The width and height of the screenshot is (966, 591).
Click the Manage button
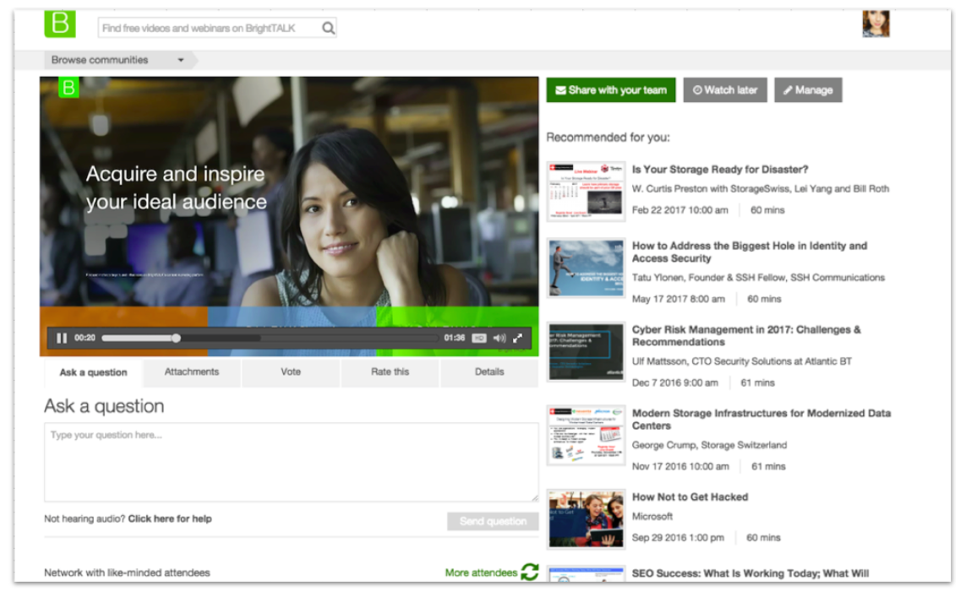click(x=808, y=89)
